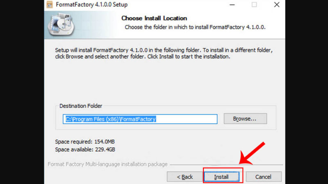Click the "Choose the folder in which" subtitle

[x=195, y=27]
